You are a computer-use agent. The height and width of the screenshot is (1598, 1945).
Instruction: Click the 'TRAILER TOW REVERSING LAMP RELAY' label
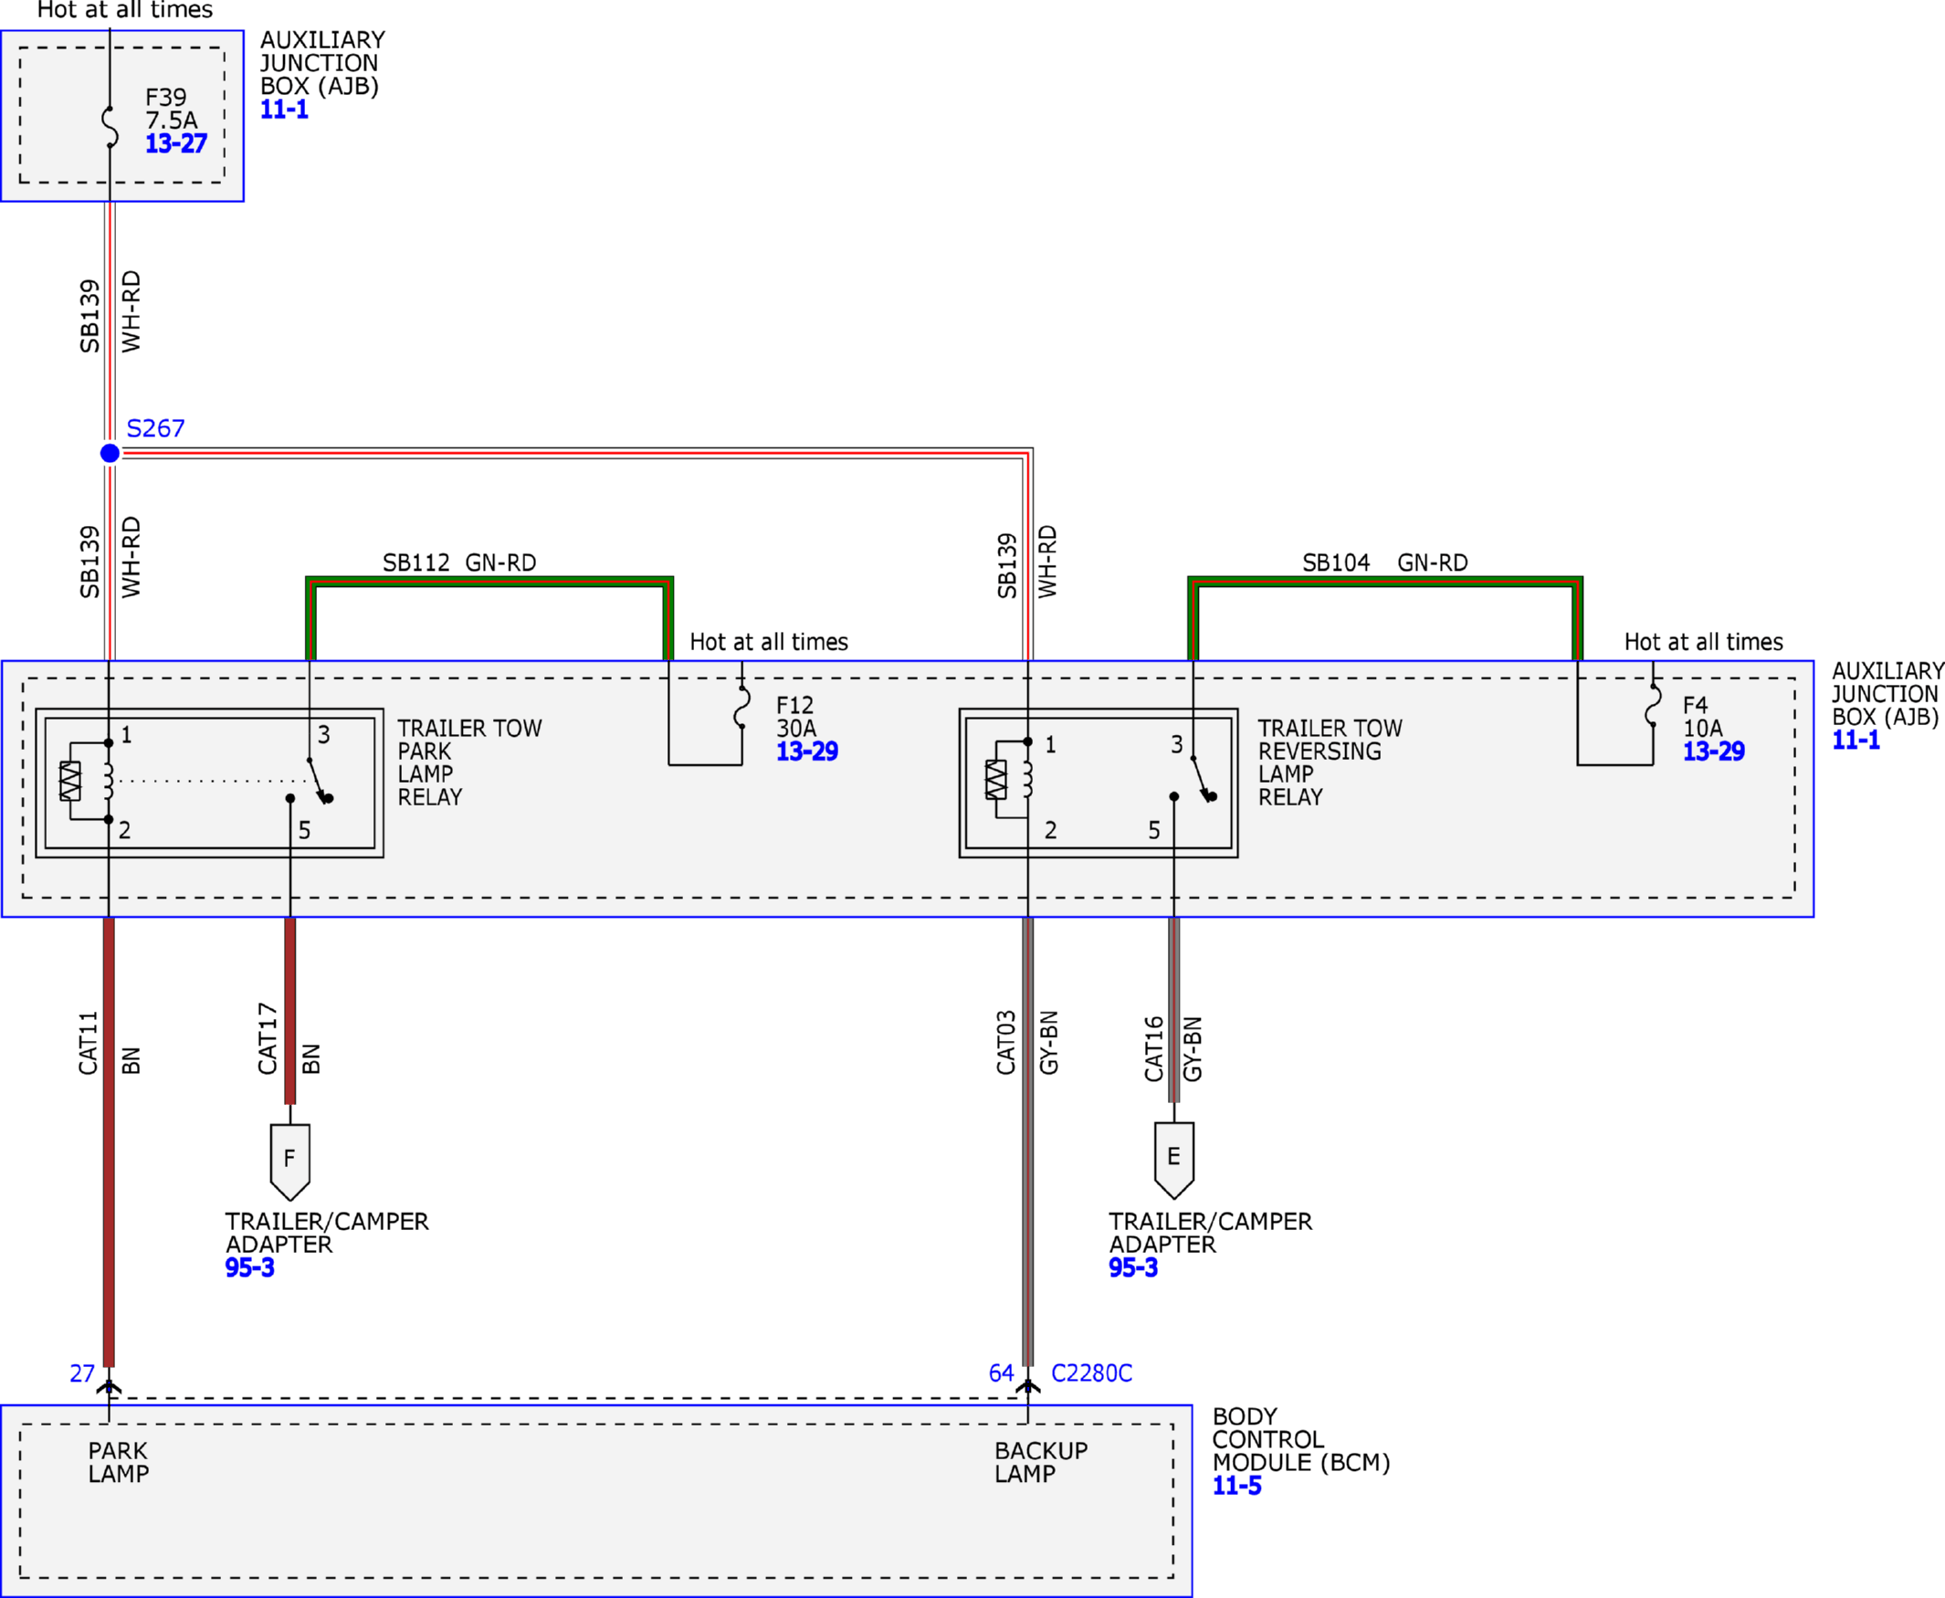(x=1330, y=763)
